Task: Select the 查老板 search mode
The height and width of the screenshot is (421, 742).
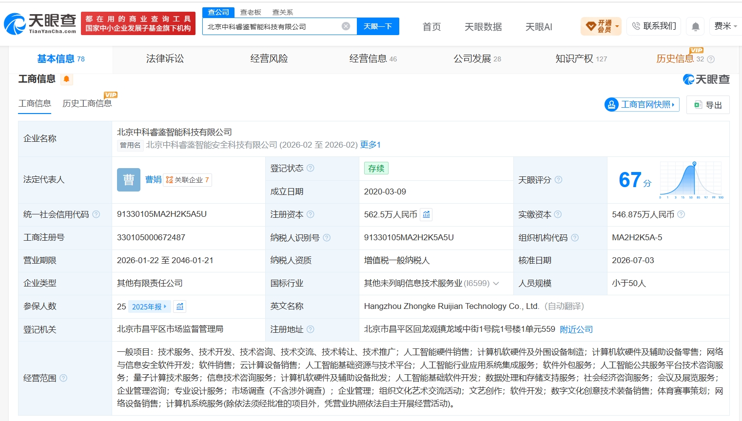Action: point(251,12)
